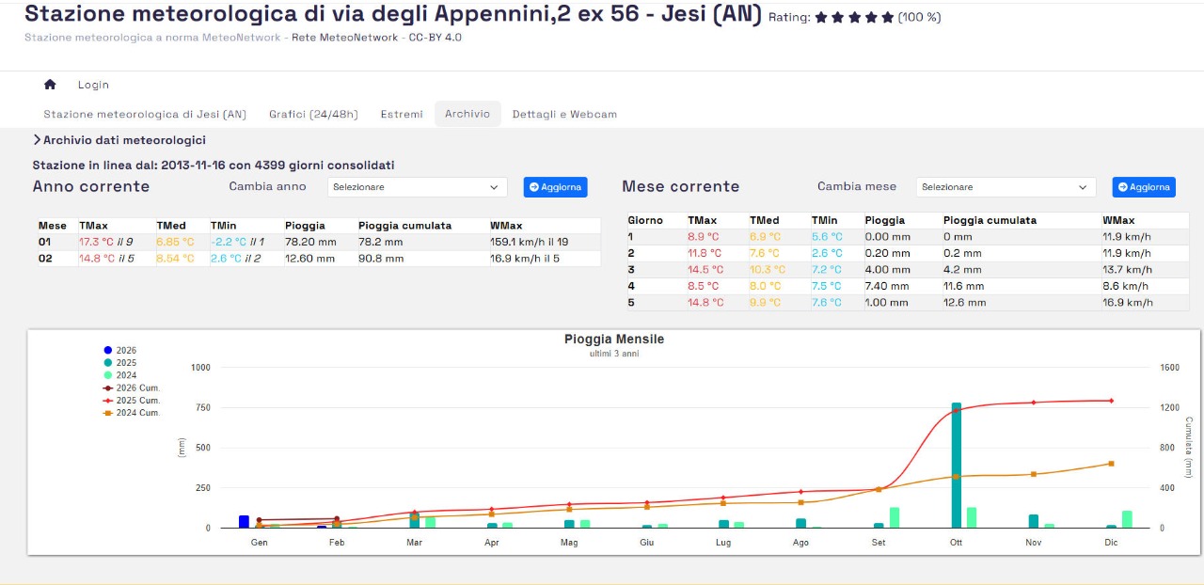Viewport: 1204px width, 585px height.
Task: Click the fifth rating star
Action: (887, 17)
